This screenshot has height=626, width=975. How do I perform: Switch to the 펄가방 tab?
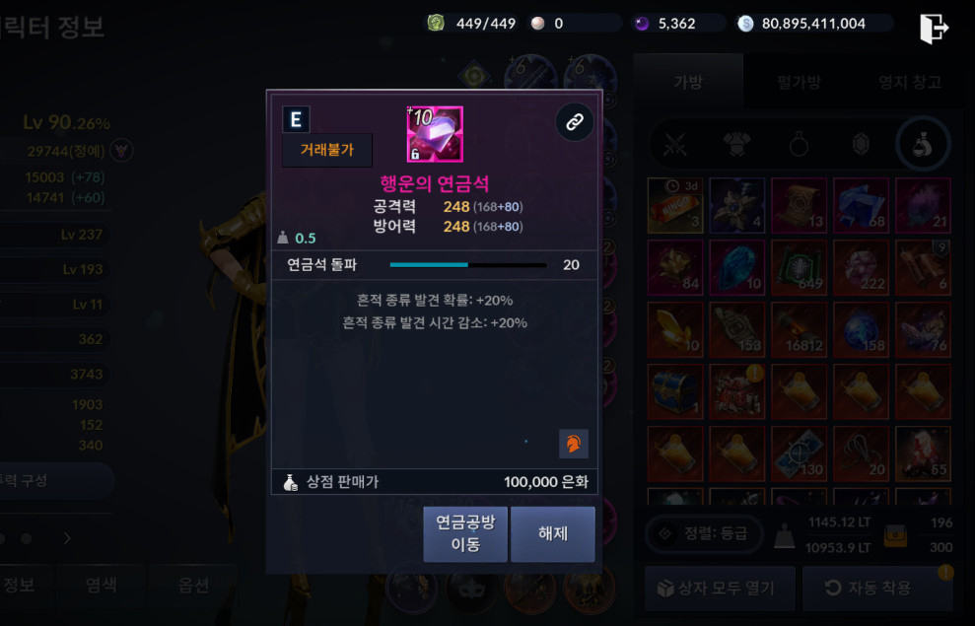click(800, 82)
